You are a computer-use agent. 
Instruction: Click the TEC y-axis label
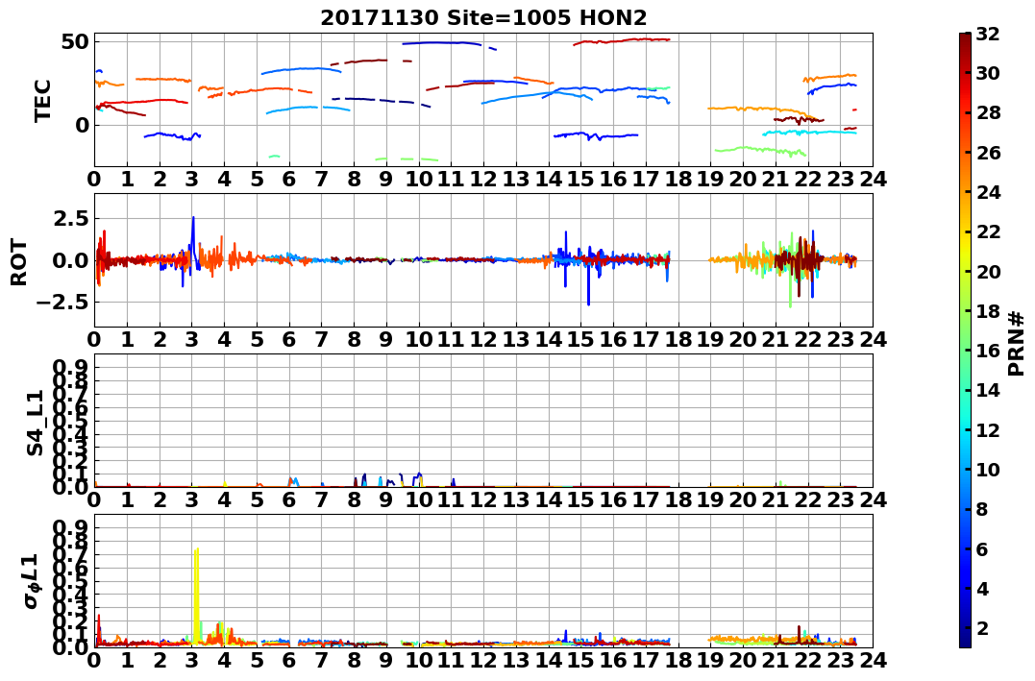click(43, 101)
